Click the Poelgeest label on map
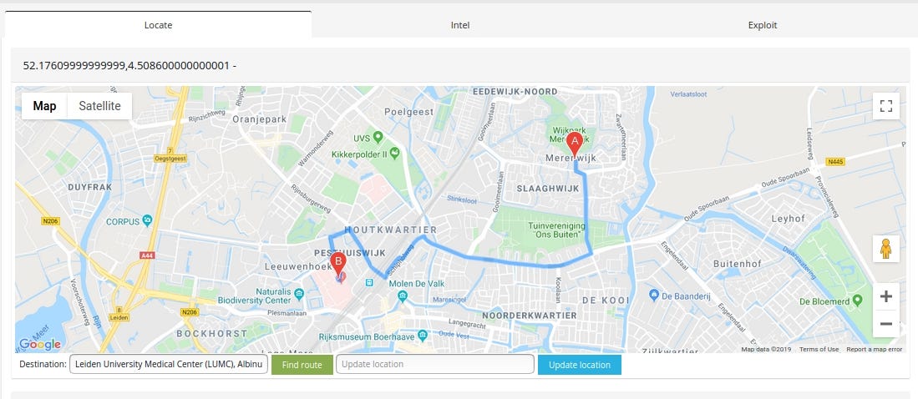This screenshot has height=399, width=918. (x=409, y=111)
